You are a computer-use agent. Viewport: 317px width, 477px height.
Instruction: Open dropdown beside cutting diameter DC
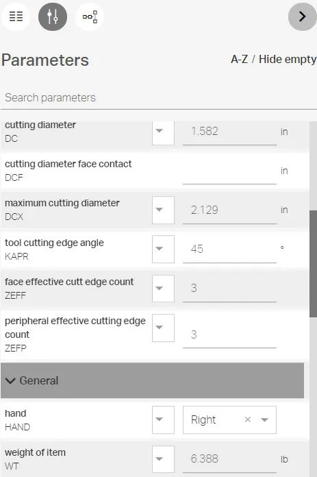pyautogui.click(x=163, y=132)
